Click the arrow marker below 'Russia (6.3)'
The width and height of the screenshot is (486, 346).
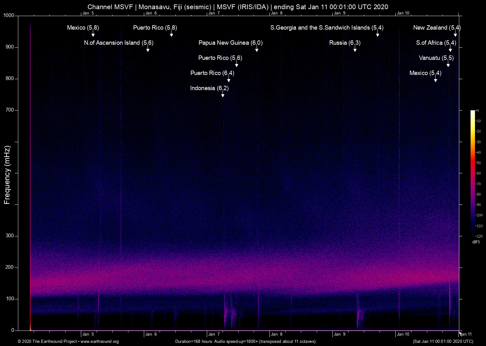[355, 49]
